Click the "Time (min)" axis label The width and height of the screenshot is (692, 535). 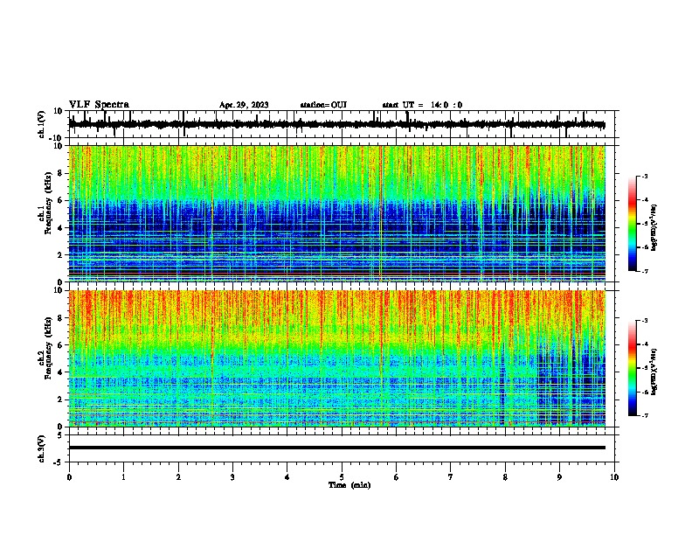coord(349,485)
